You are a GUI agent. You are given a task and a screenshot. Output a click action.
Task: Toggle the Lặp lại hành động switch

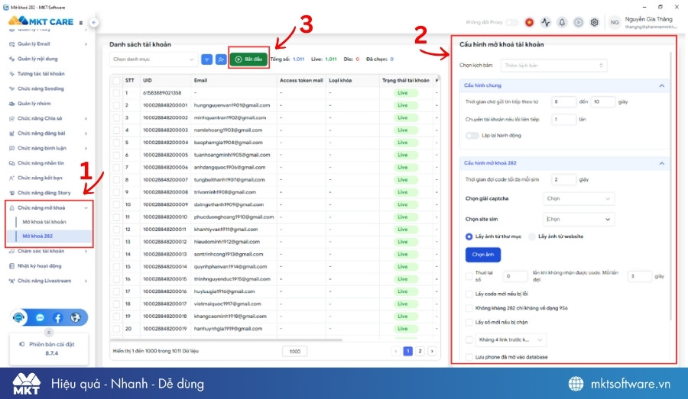pyautogui.click(x=472, y=135)
